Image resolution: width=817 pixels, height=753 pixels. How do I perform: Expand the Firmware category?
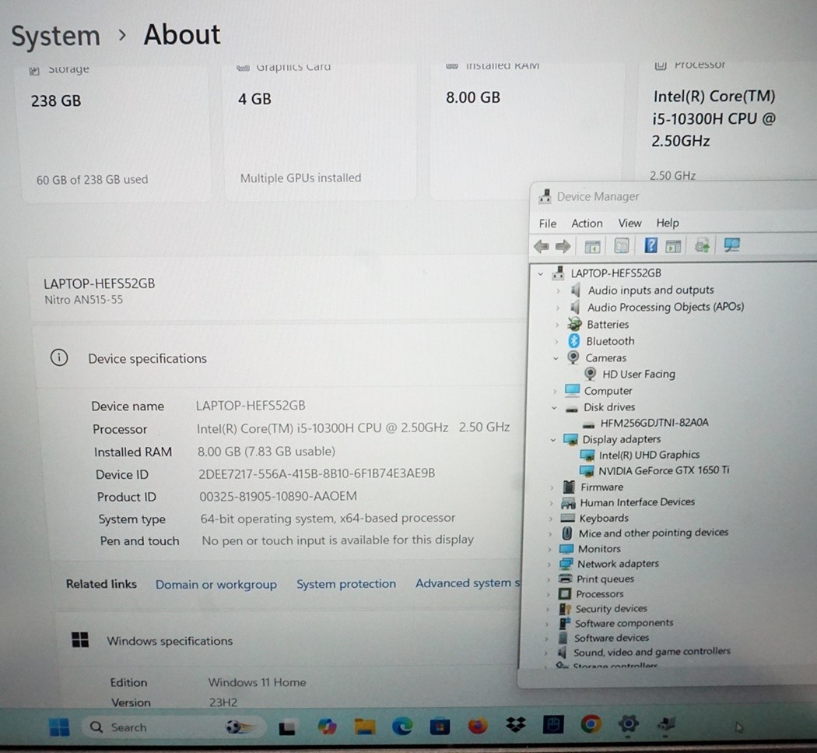click(x=552, y=487)
